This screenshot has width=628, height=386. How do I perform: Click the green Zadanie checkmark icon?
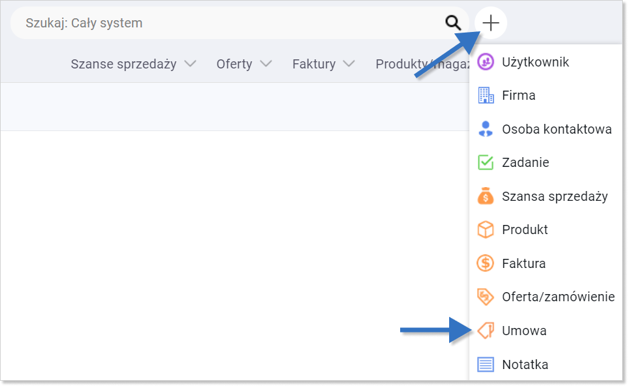point(486,162)
